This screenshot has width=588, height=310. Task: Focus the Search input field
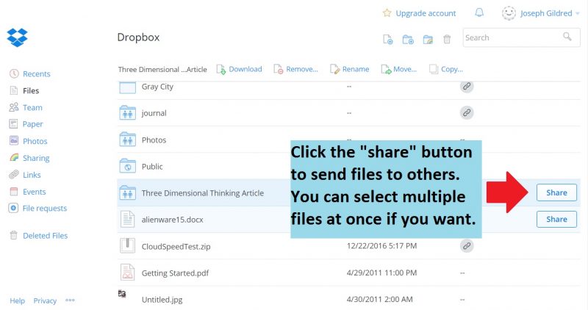point(521,37)
